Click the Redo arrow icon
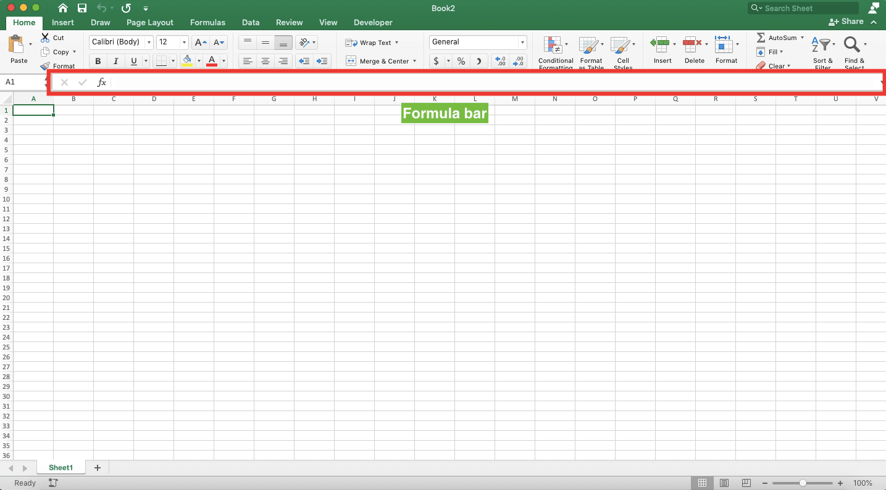 pyautogui.click(x=126, y=8)
